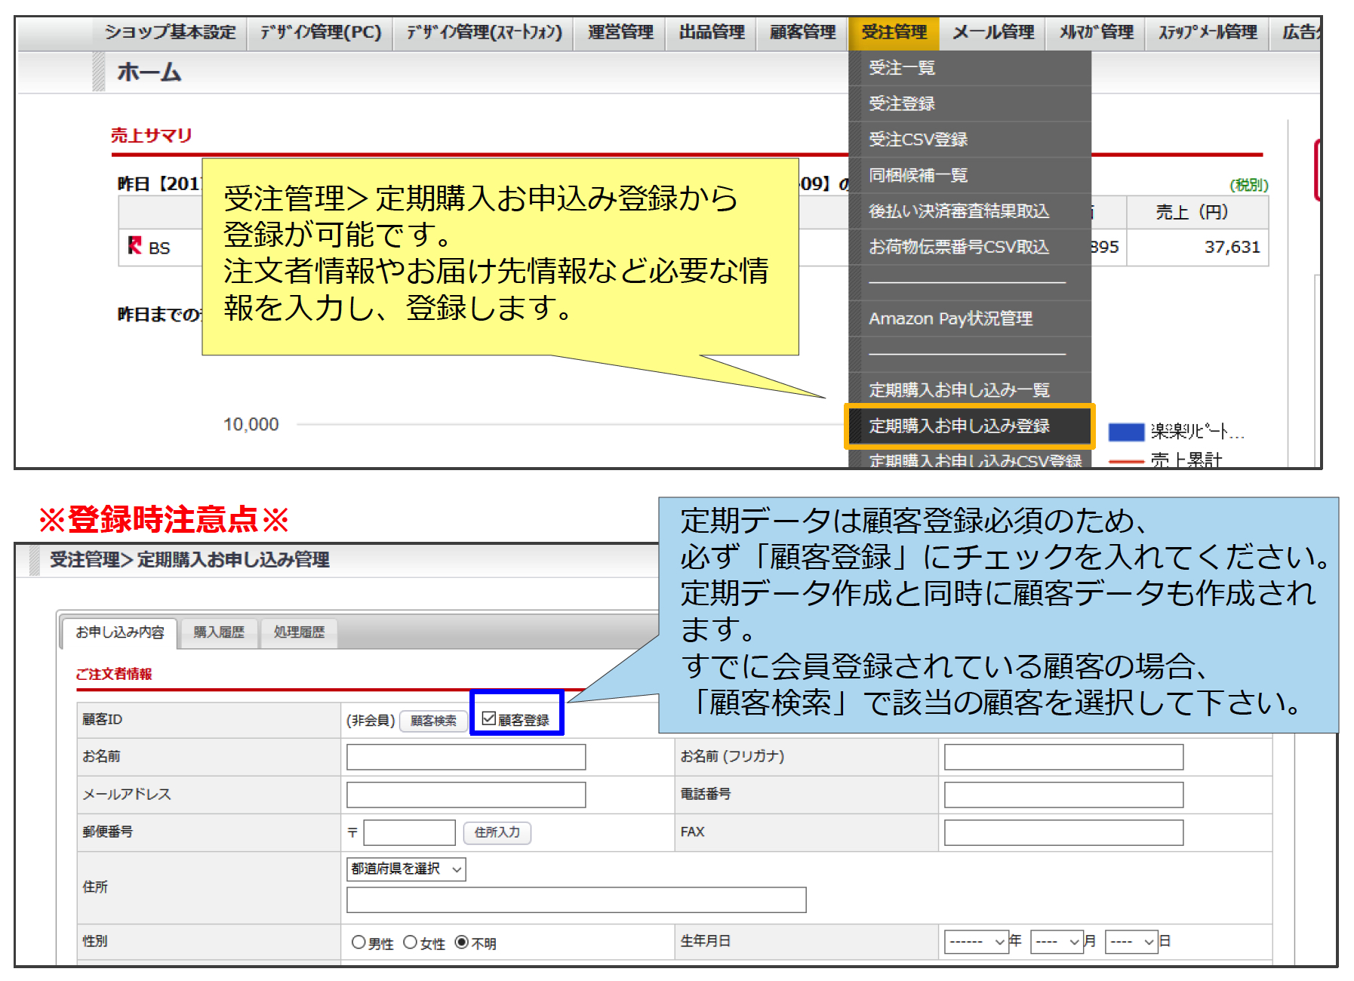
Task: Click the メールアドレス input field
Action: click(466, 795)
